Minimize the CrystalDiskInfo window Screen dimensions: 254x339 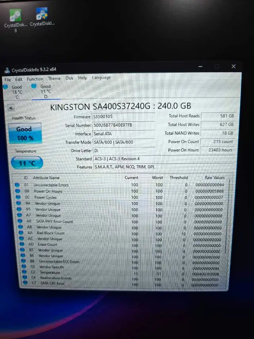pos(200,66)
